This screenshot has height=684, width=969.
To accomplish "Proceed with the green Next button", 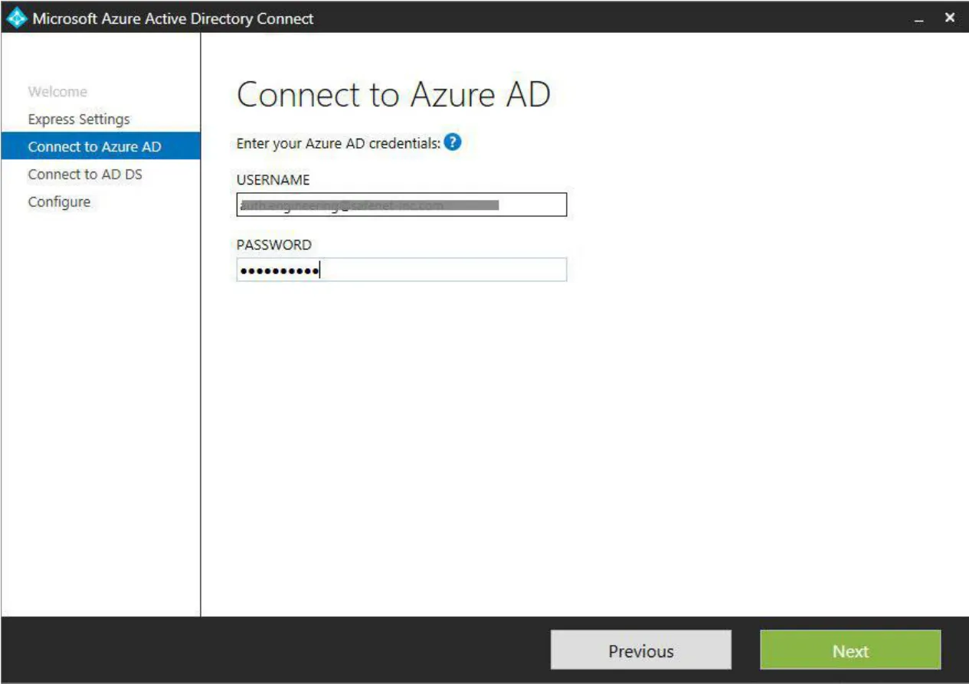I will click(850, 651).
